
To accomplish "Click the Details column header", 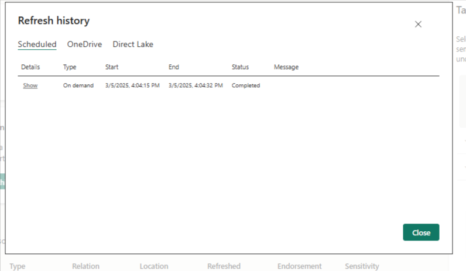I will (x=30, y=67).
